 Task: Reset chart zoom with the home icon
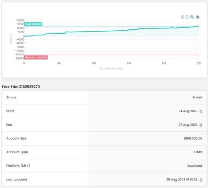[198, 17]
